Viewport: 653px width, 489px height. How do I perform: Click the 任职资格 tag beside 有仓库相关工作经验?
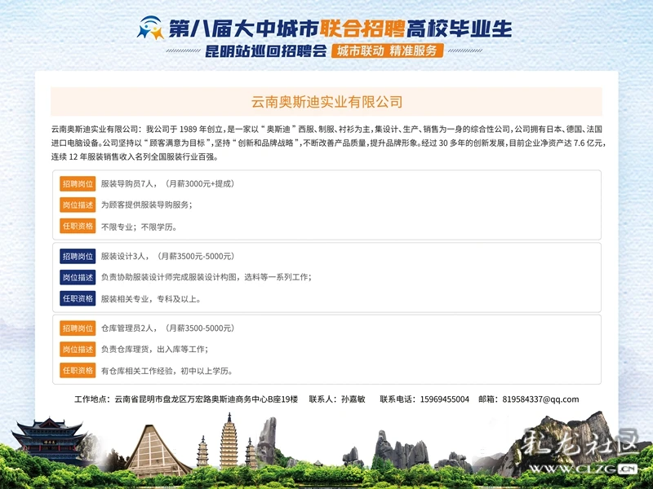(x=78, y=371)
